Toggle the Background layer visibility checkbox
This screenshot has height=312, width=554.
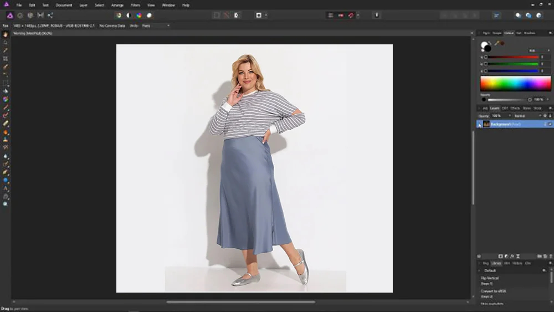point(550,124)
